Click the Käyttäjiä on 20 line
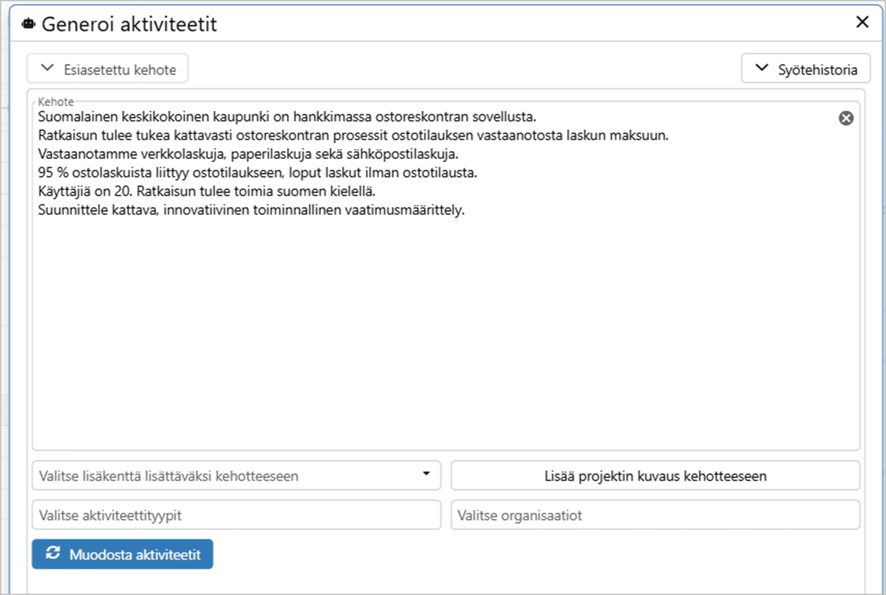Viewport: 886px width, 595px height. click(x=207, y=192)
